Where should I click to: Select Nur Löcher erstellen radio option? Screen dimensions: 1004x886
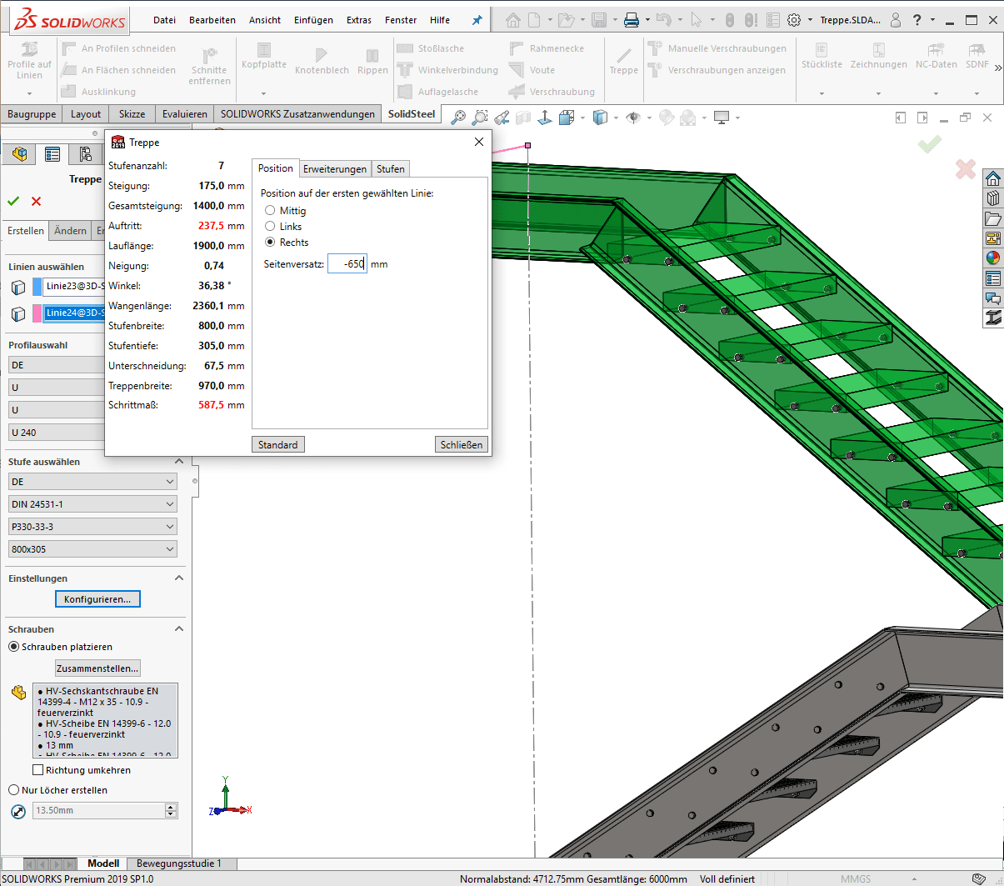(x=13, y=790)
